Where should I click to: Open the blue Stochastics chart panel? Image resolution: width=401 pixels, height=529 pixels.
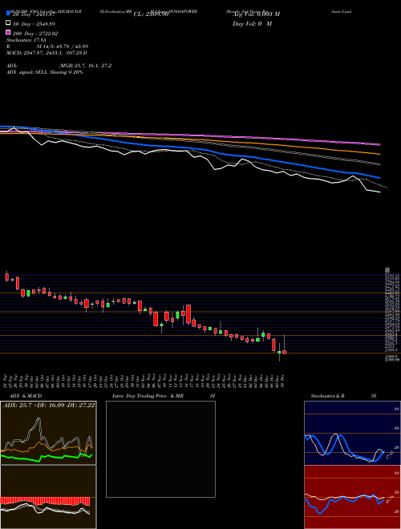click(352, 433)
